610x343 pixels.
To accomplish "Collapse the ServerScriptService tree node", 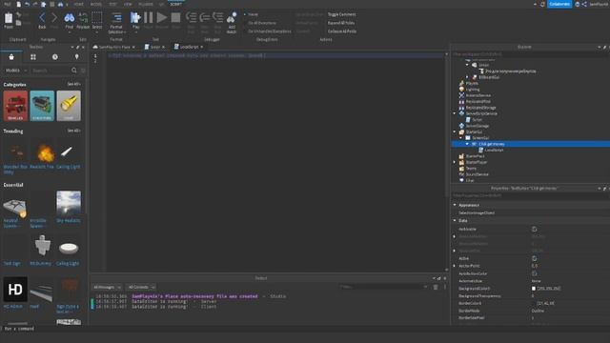I will [x=455, y=113].
